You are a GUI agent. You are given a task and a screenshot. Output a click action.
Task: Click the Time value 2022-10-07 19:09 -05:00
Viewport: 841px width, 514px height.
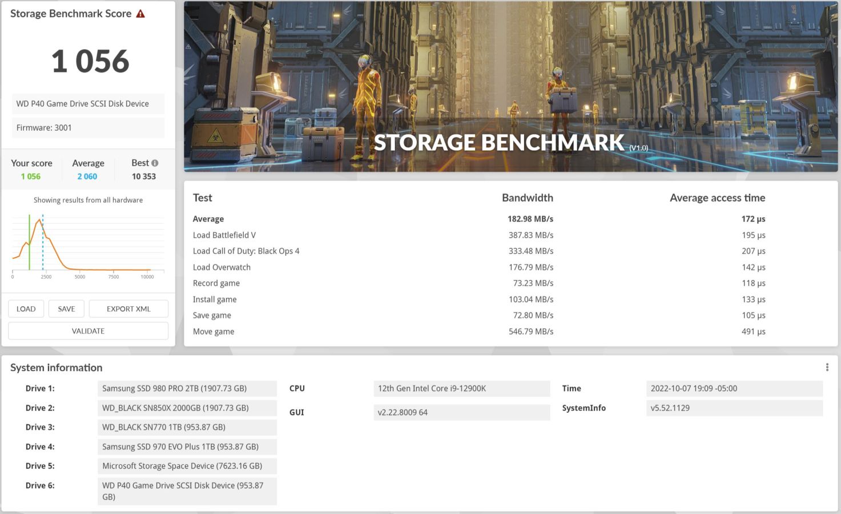click(735, 388)
